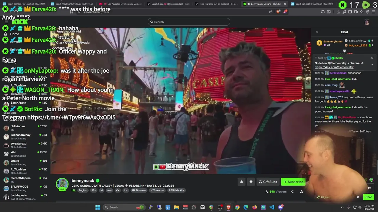Screen dimensions: 378x212
Task: Open the Windows Start menu
Action: point(98,207)
